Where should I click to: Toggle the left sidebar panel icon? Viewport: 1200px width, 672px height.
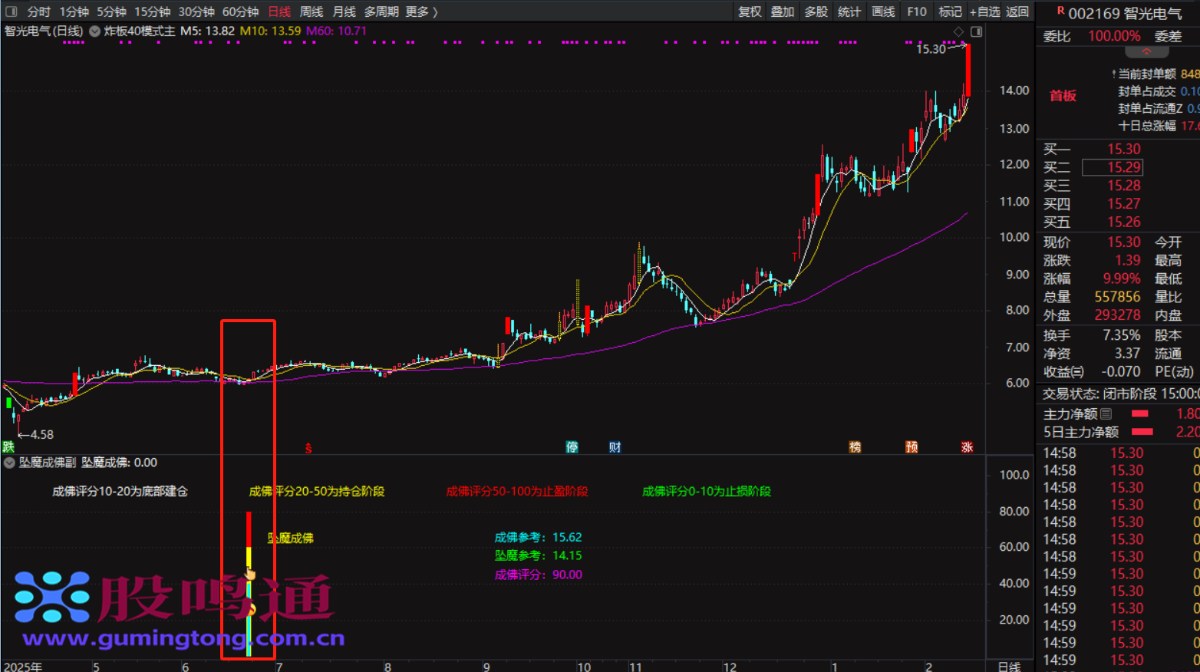click(12, 12)
